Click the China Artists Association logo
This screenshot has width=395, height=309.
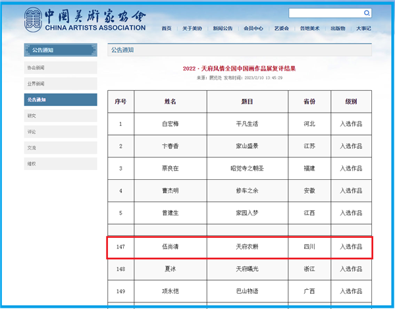(84, 20)
